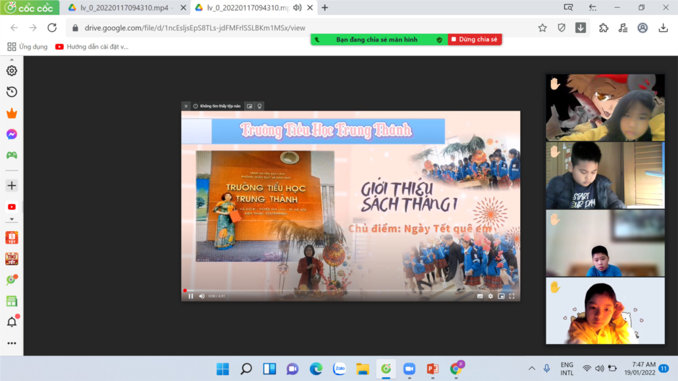Open Zoom from the Windows taskbar

tap(409, 368)
